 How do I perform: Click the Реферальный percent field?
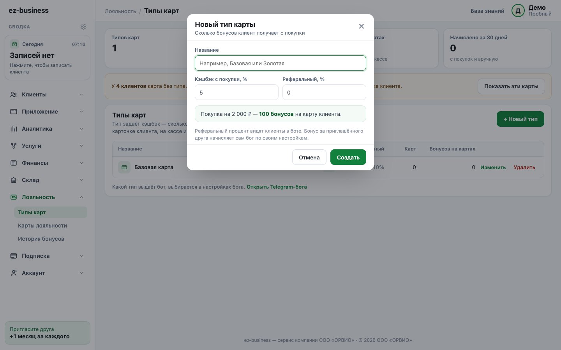[x=324, y=92]
